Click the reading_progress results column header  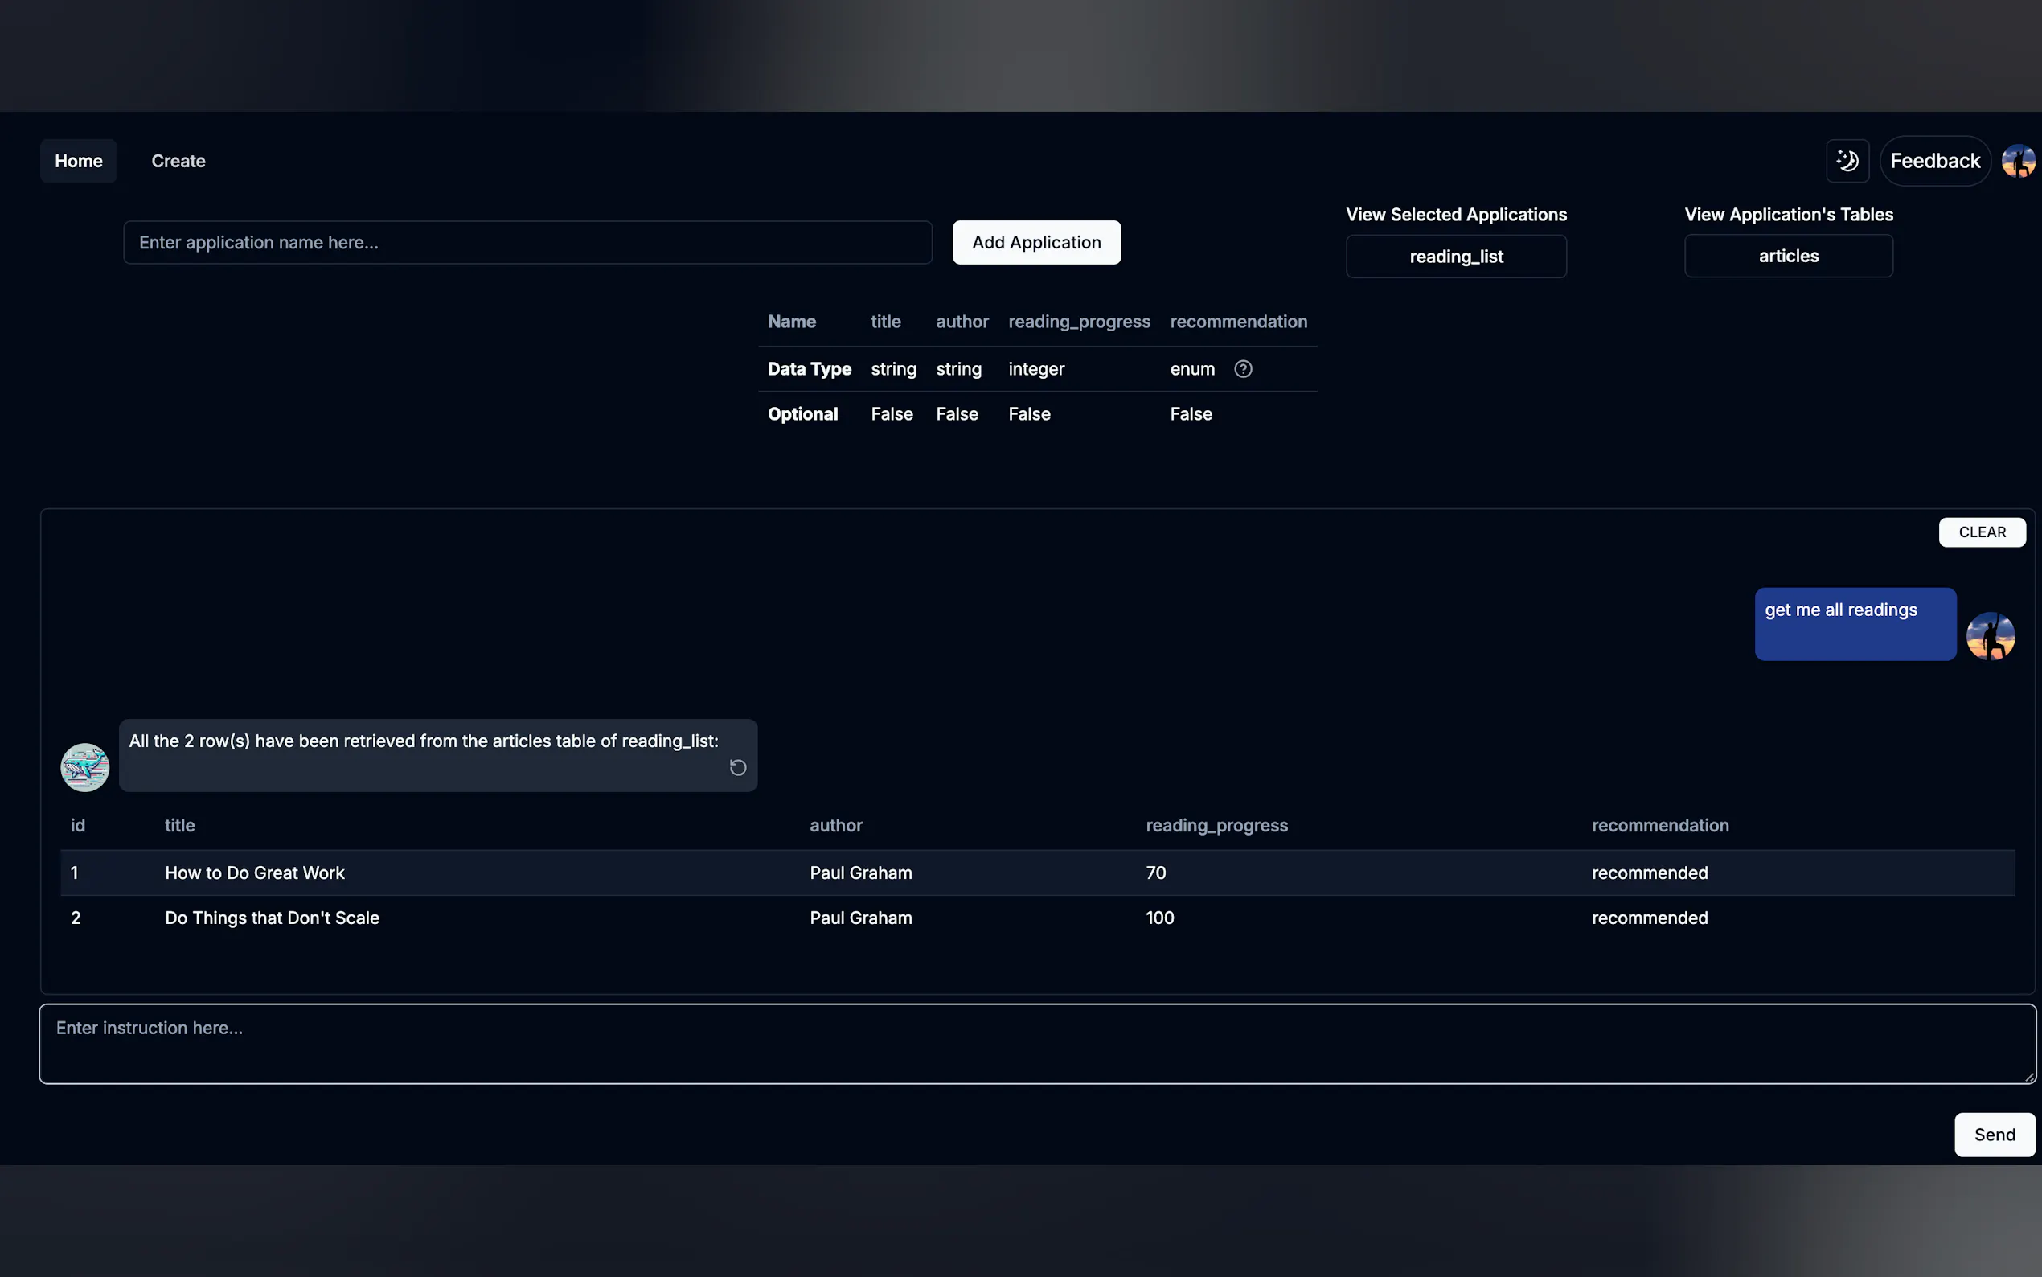pos(1216,825)
